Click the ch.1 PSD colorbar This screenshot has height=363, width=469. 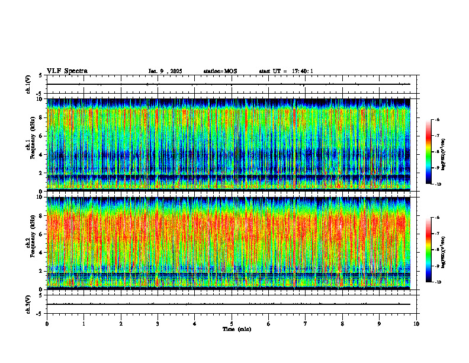[x=428, y=152]
